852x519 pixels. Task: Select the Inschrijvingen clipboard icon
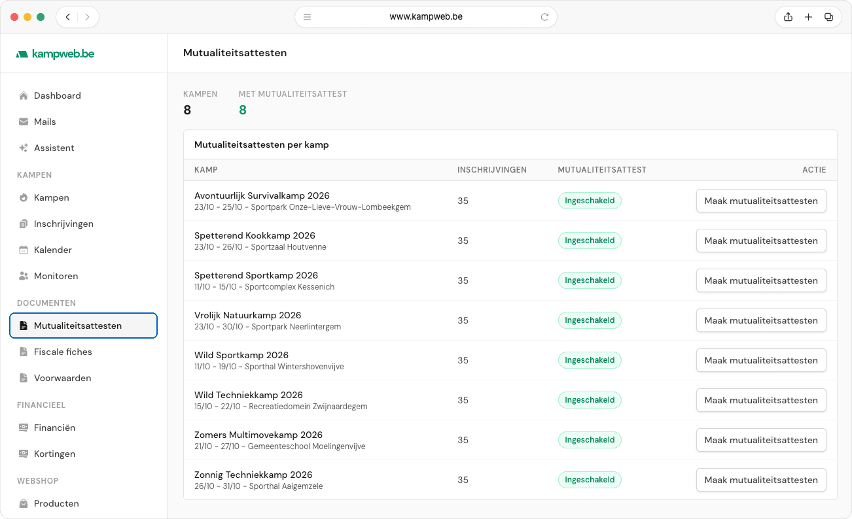point(24,224)
